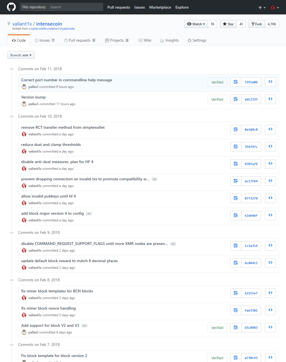Viewport: 286px width, 362px height.
Task: Browse files at commit b5c8903
Action: coord(270,328)
